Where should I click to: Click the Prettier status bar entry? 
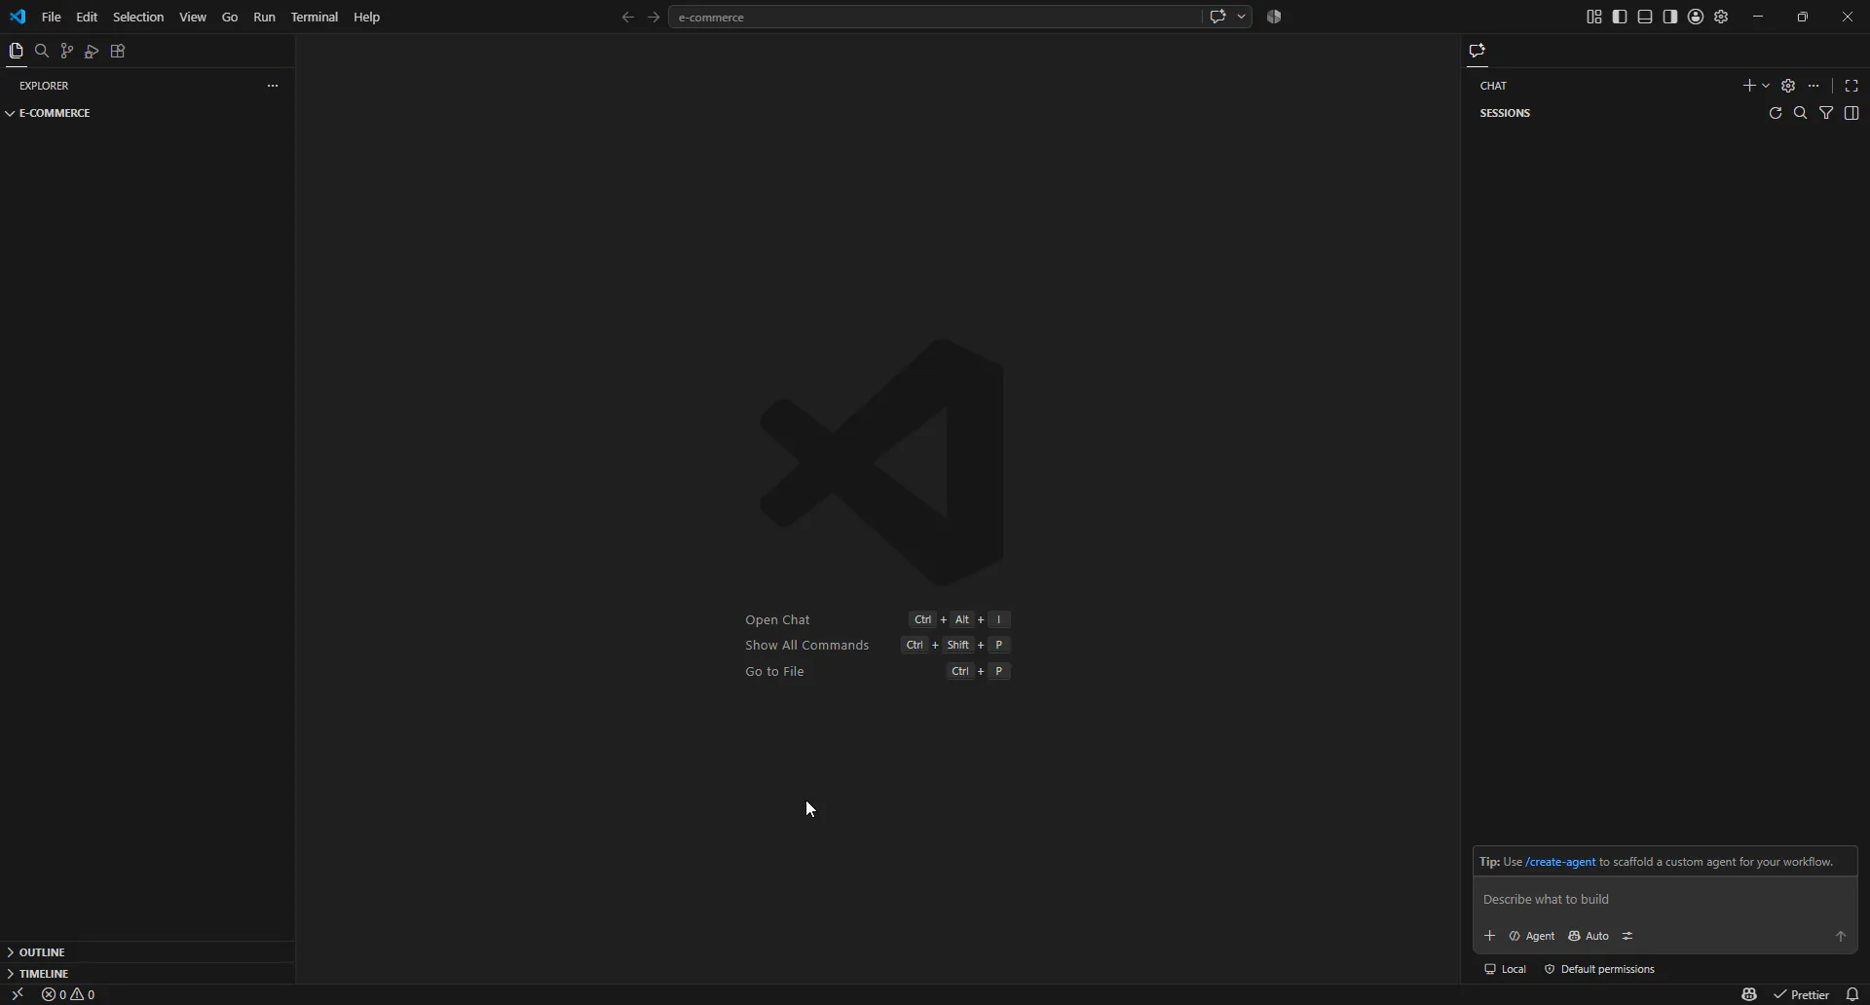click(1802, 994)
